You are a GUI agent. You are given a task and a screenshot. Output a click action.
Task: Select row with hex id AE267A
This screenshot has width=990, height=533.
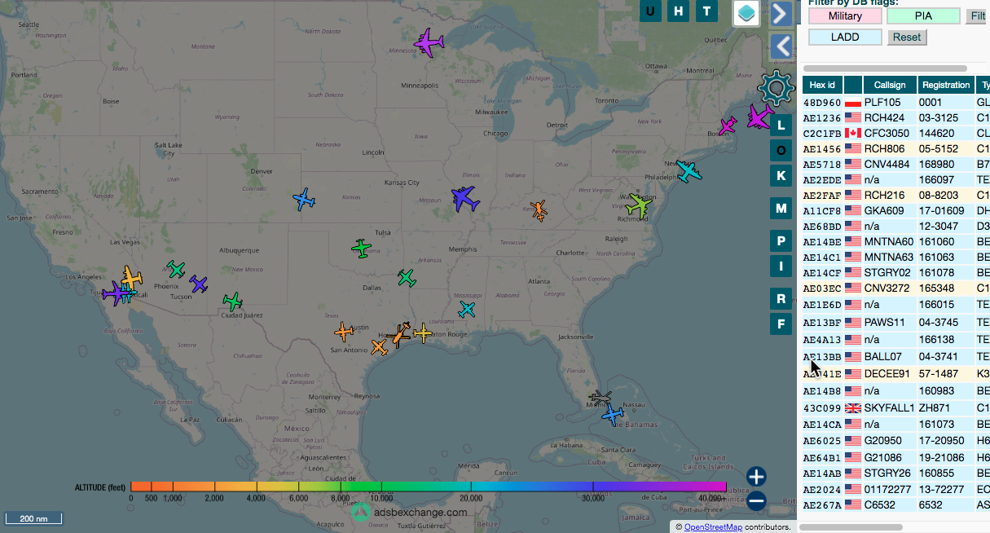(x=896, y=505)
